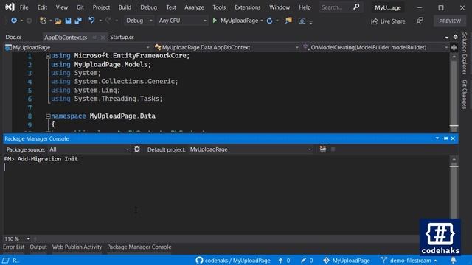Click the Live Share button
The width and height of the screenshot is (472, 265).
coord(388,21)
